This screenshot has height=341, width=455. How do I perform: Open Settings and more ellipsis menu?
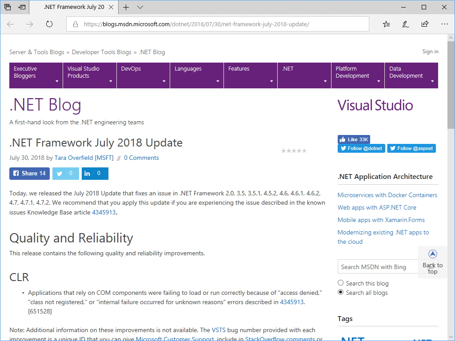click(x=444, y=24)
